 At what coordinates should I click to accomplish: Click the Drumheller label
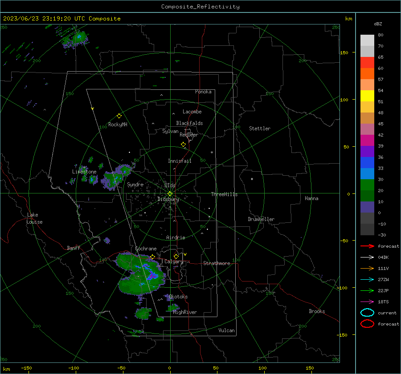(x=261, y=219)
